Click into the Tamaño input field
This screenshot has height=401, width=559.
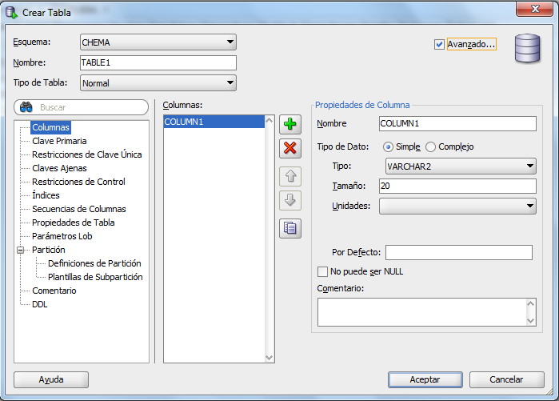pos(457,186)
